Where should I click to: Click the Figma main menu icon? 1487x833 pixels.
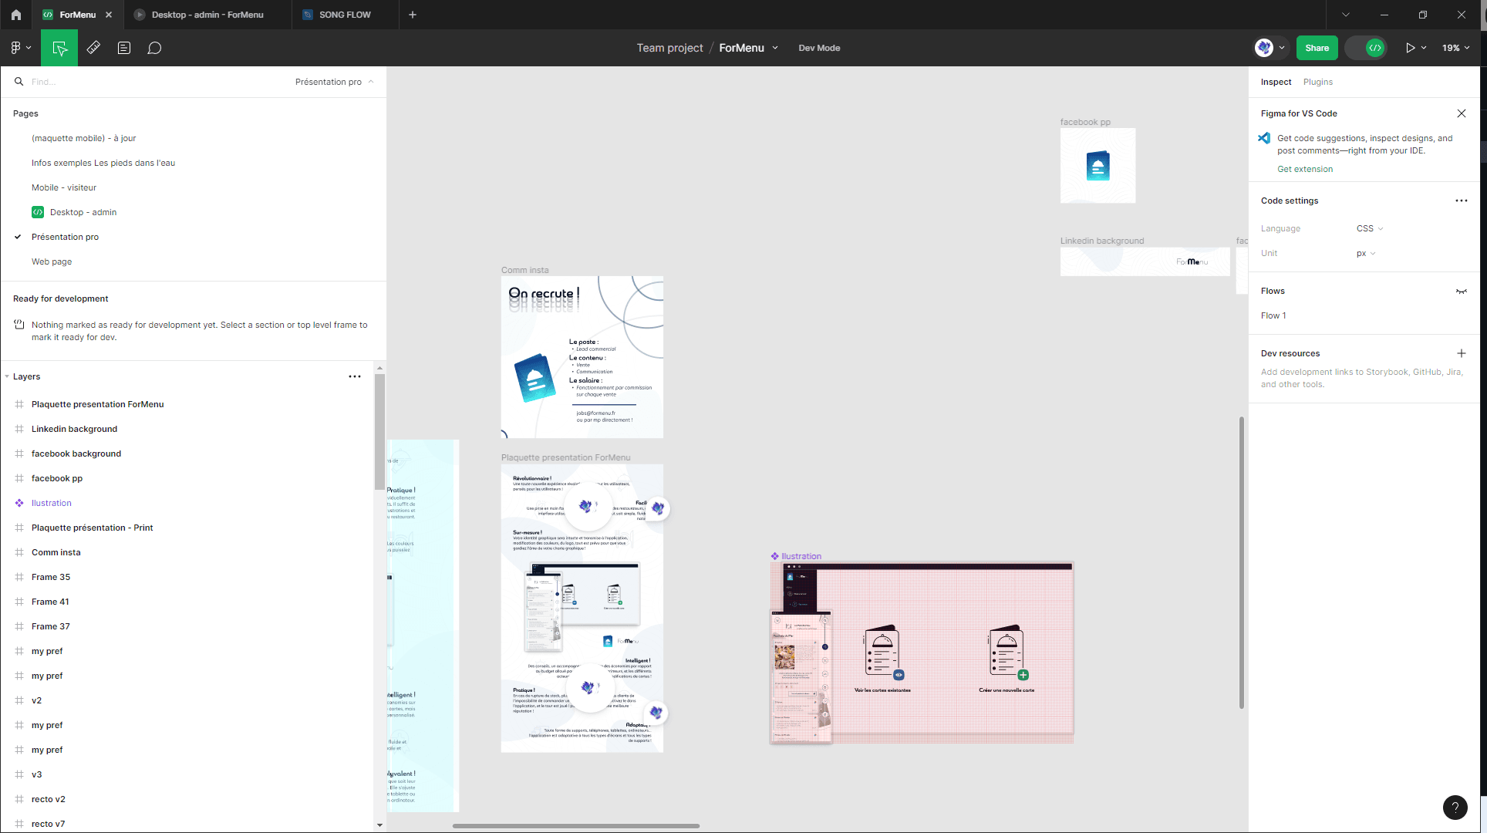(x=16, y=48)
